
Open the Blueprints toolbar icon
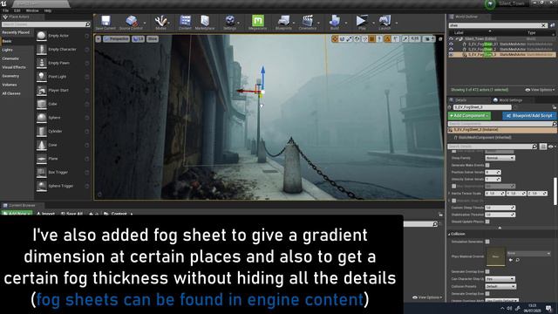283,21
